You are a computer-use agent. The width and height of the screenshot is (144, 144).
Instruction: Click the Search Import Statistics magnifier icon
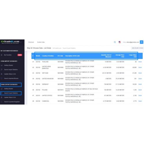click(x=1, y=70)
